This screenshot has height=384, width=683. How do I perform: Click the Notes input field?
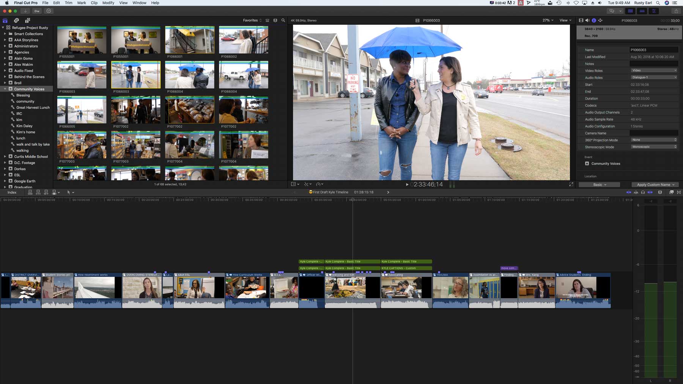654,64
